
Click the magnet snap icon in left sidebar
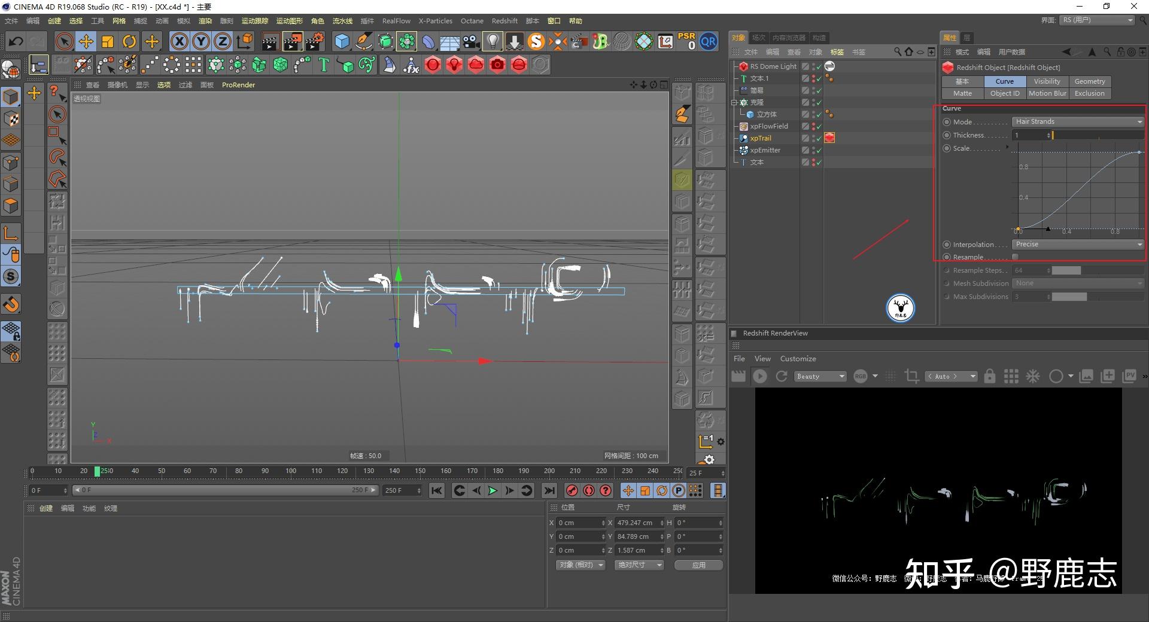[11, 304]
